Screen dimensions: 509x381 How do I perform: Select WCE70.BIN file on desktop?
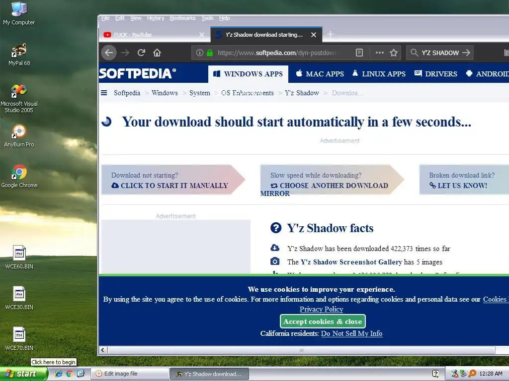click(x=19, y=339)
